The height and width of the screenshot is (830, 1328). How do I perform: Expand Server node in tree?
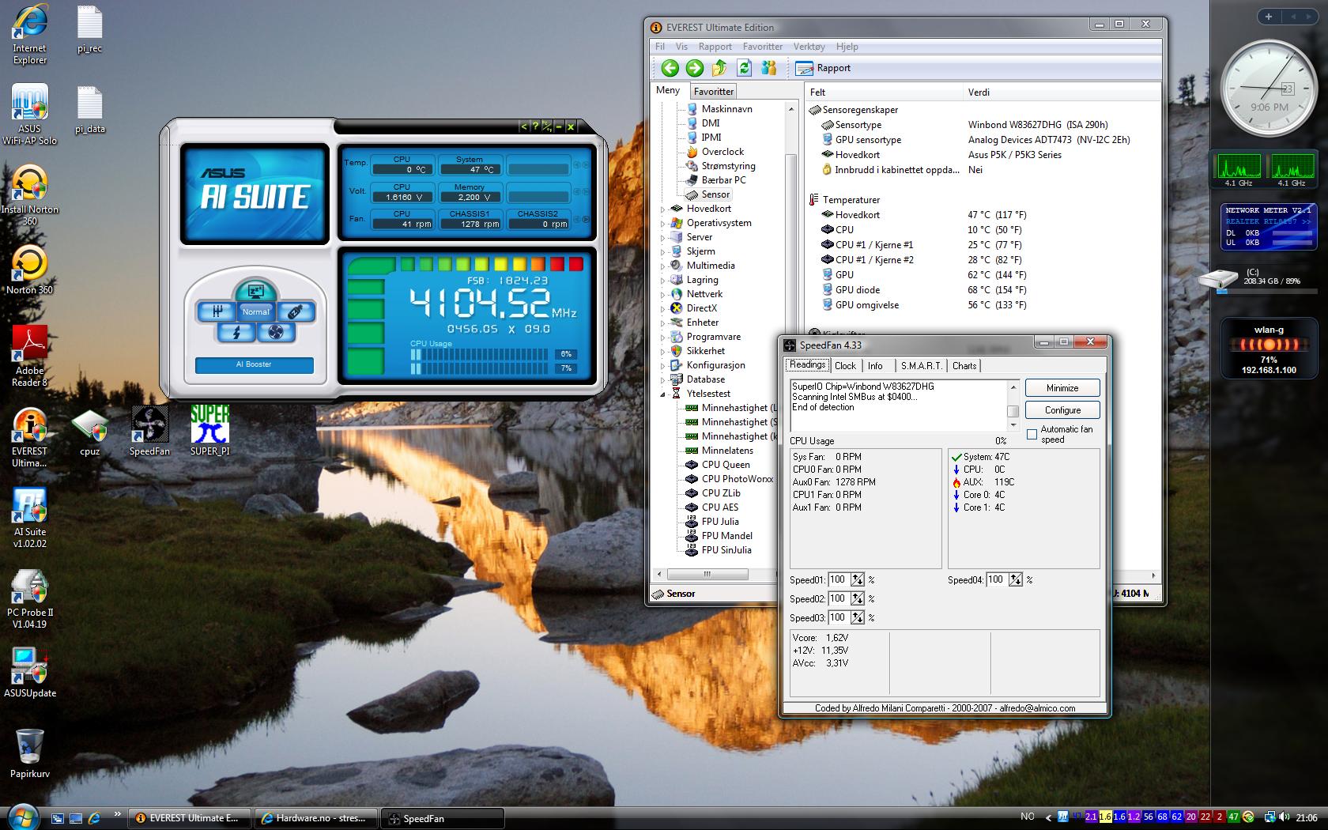663,237
